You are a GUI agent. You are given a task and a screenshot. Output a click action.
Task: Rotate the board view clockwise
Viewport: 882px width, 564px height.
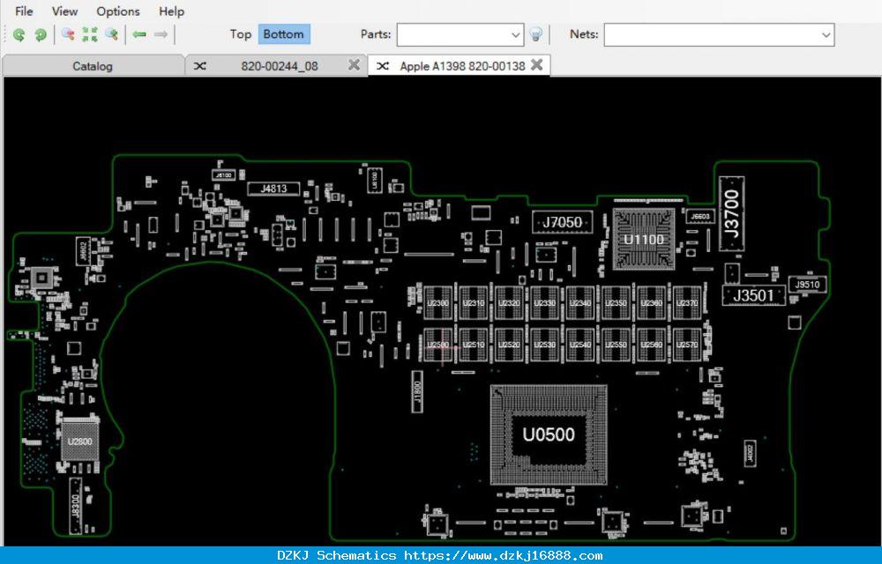tap(40, 35)
